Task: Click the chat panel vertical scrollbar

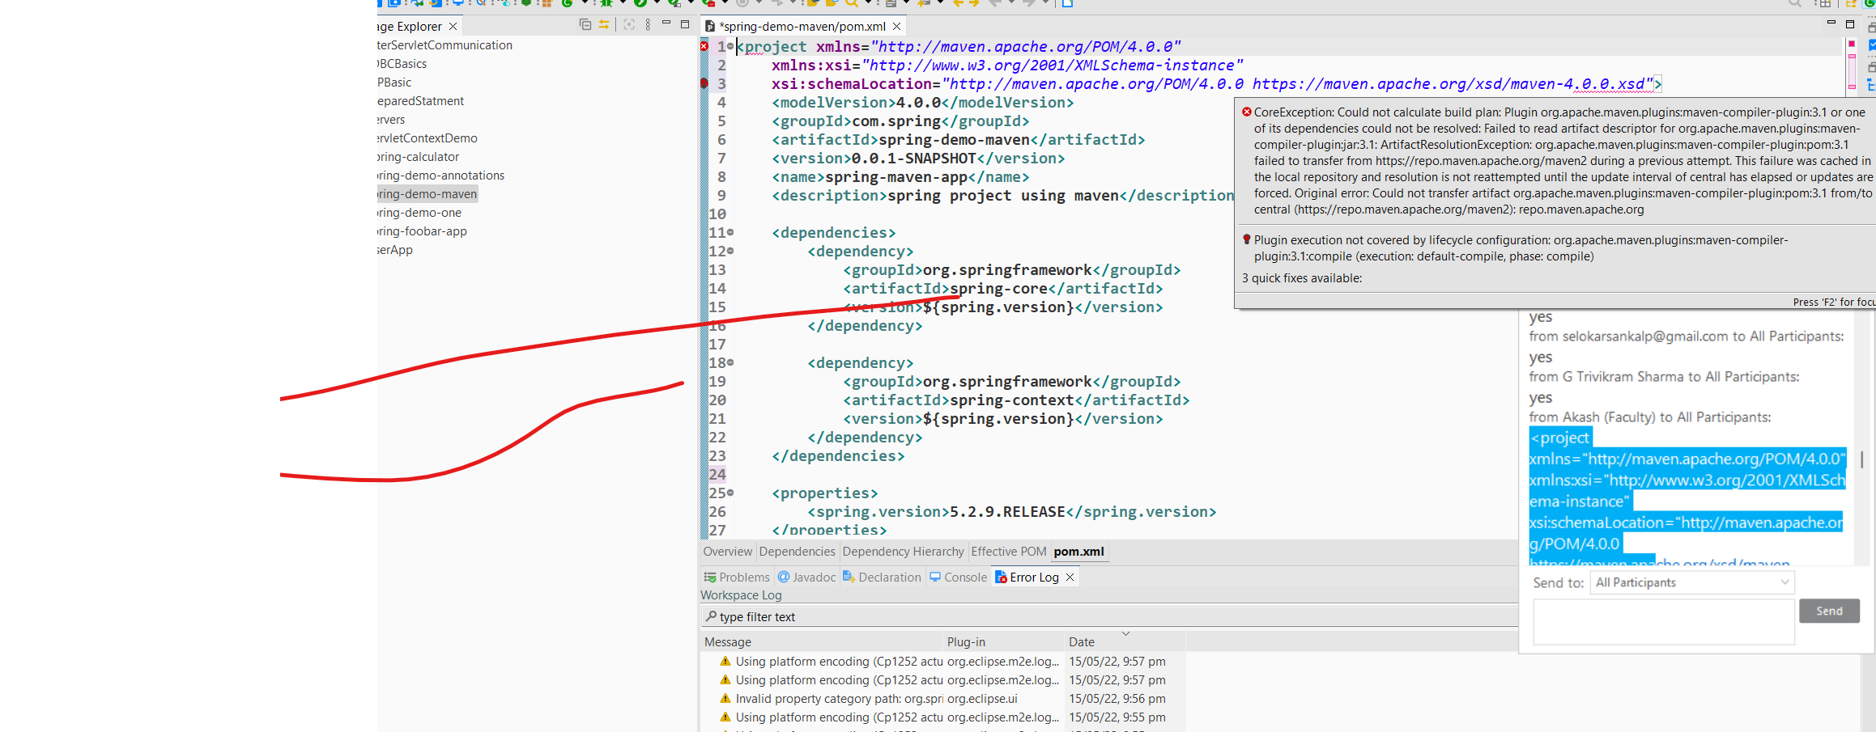Action: click(x=1862, y=459)
